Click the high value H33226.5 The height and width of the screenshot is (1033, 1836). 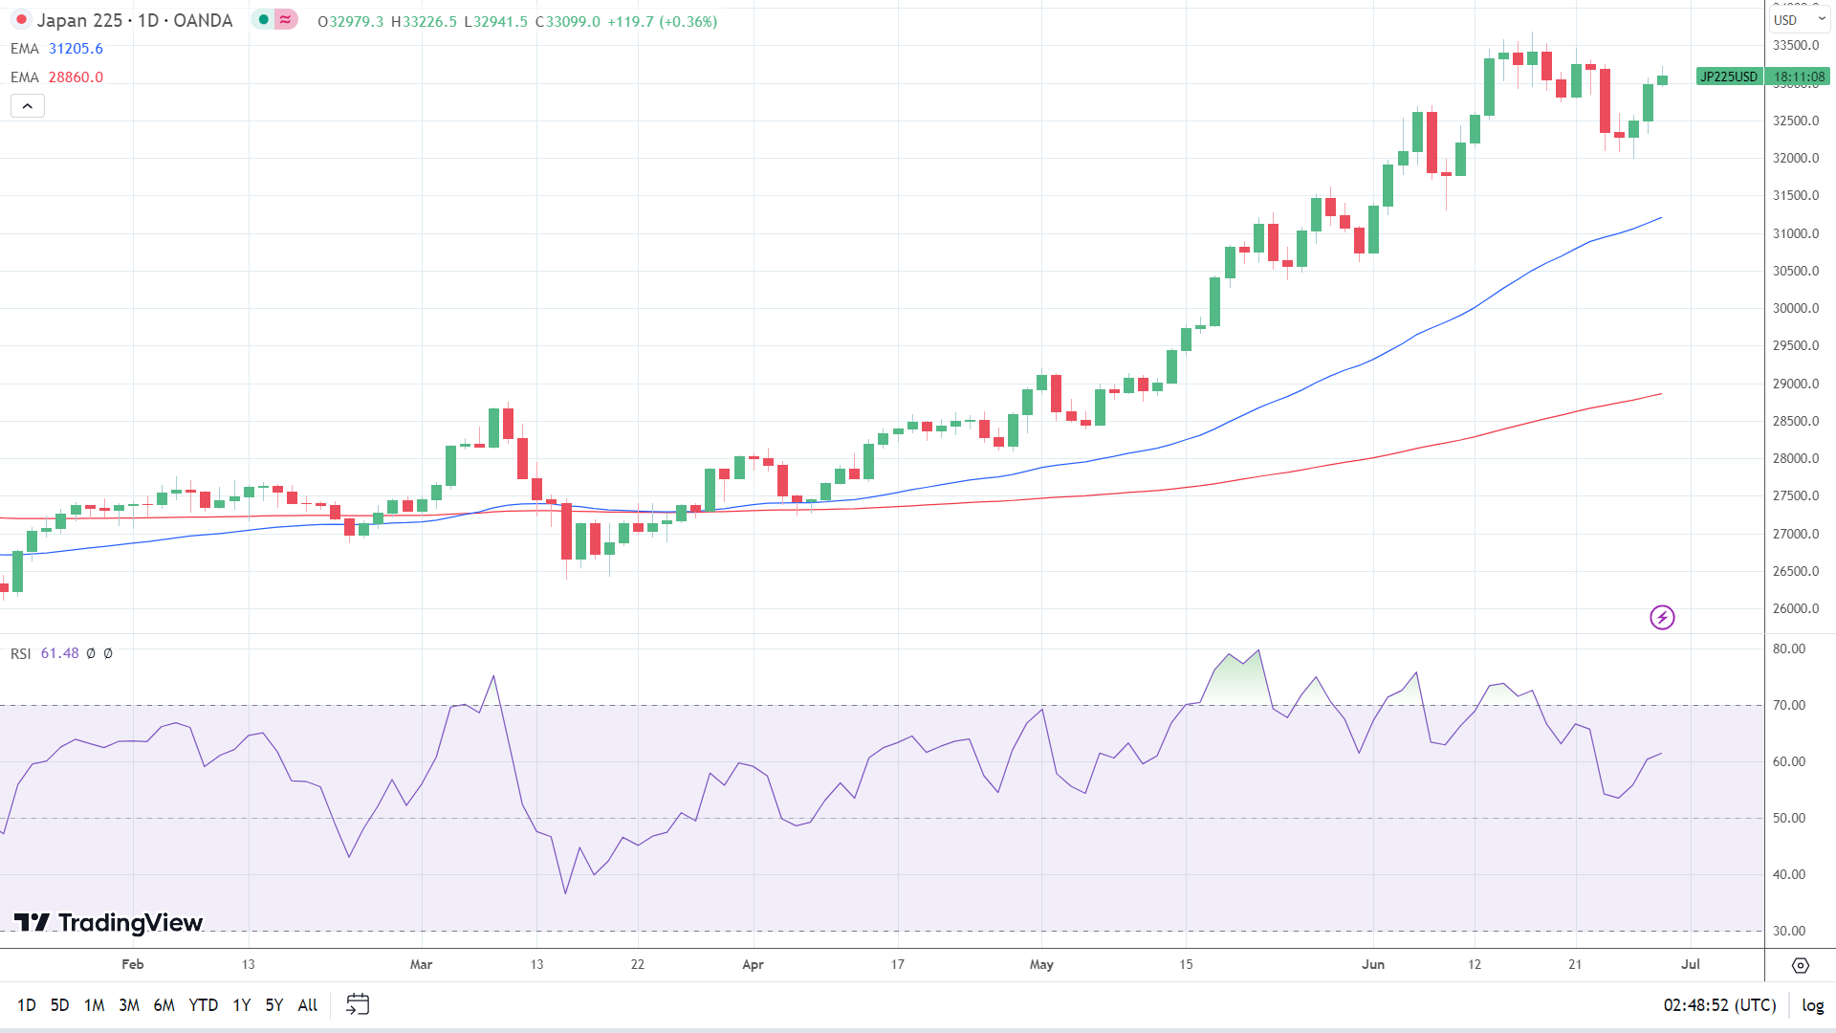tap(424, 21)
